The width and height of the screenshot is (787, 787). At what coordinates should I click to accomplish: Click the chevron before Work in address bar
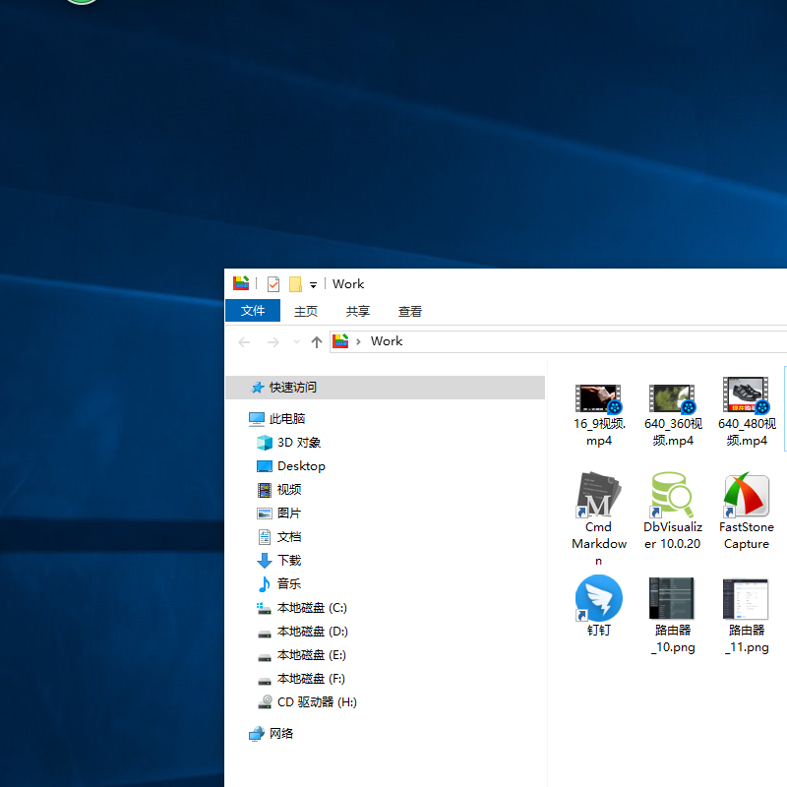pyautogui.click(x=359, y=341)
